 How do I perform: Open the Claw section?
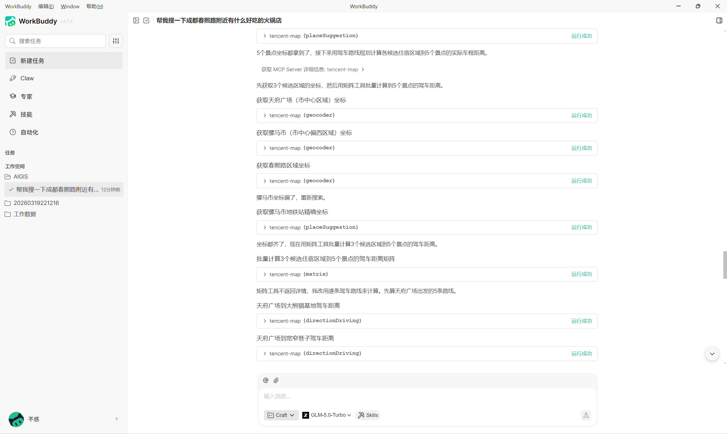tap(64, 78)
